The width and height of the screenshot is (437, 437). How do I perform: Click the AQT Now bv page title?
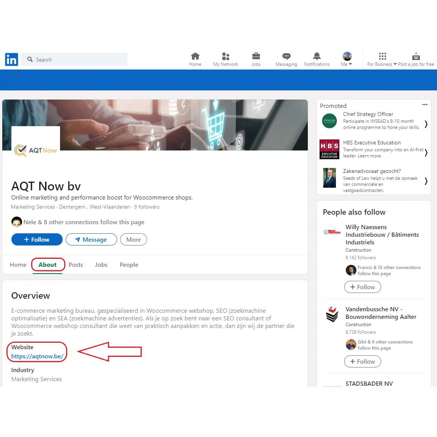(46, 186)
